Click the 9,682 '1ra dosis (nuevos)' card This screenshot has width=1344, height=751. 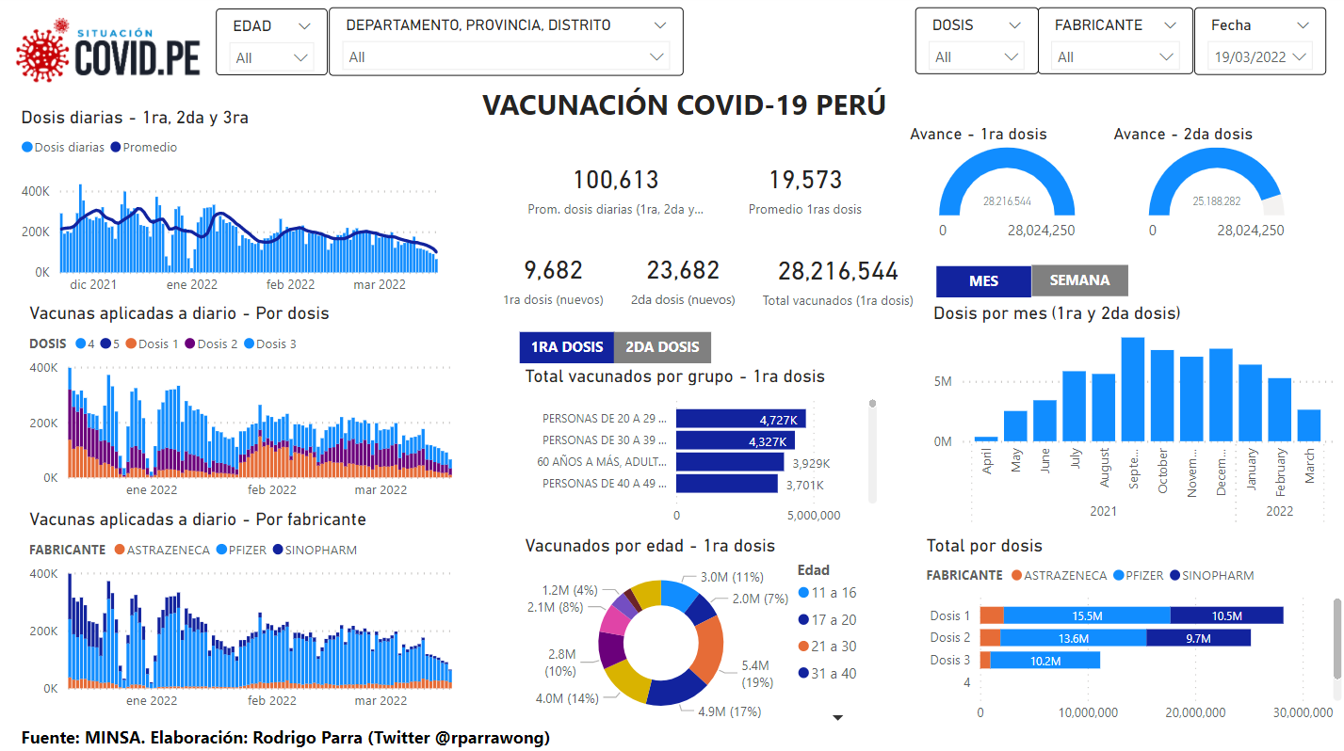click(x=554, y=282)
